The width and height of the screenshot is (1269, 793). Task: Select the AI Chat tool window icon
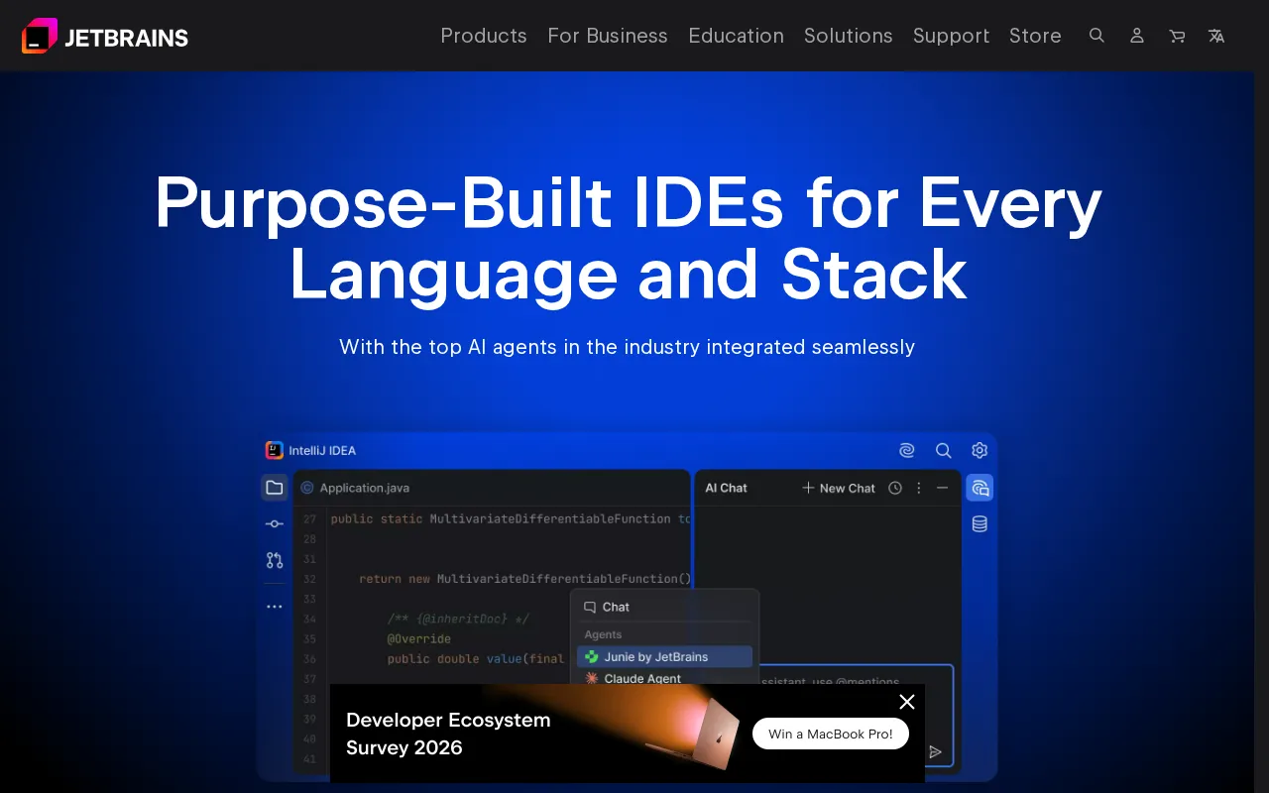point(980,488)
